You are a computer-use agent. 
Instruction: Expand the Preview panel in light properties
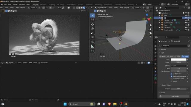[163, 50]
